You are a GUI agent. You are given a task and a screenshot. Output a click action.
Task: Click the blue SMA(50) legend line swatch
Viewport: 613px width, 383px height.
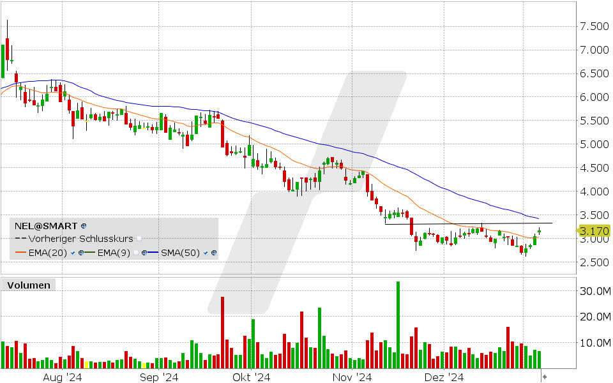click(x=153, y=253)
